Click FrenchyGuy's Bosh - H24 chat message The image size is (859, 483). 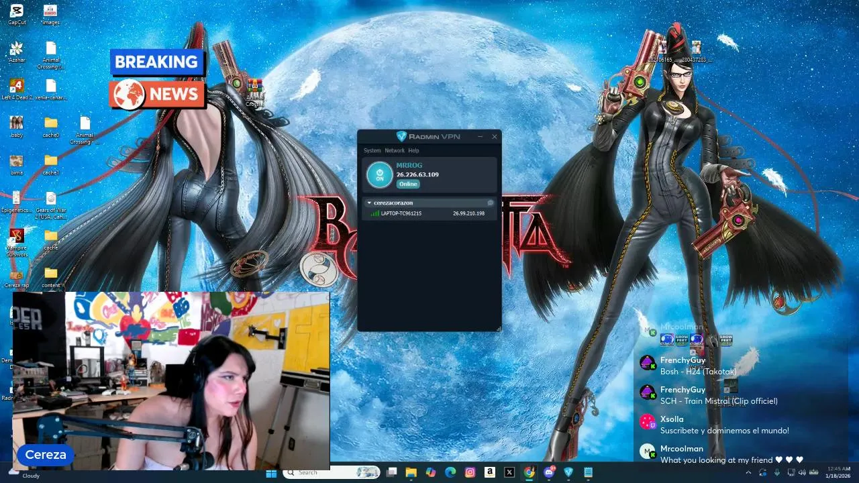point(698,372)
